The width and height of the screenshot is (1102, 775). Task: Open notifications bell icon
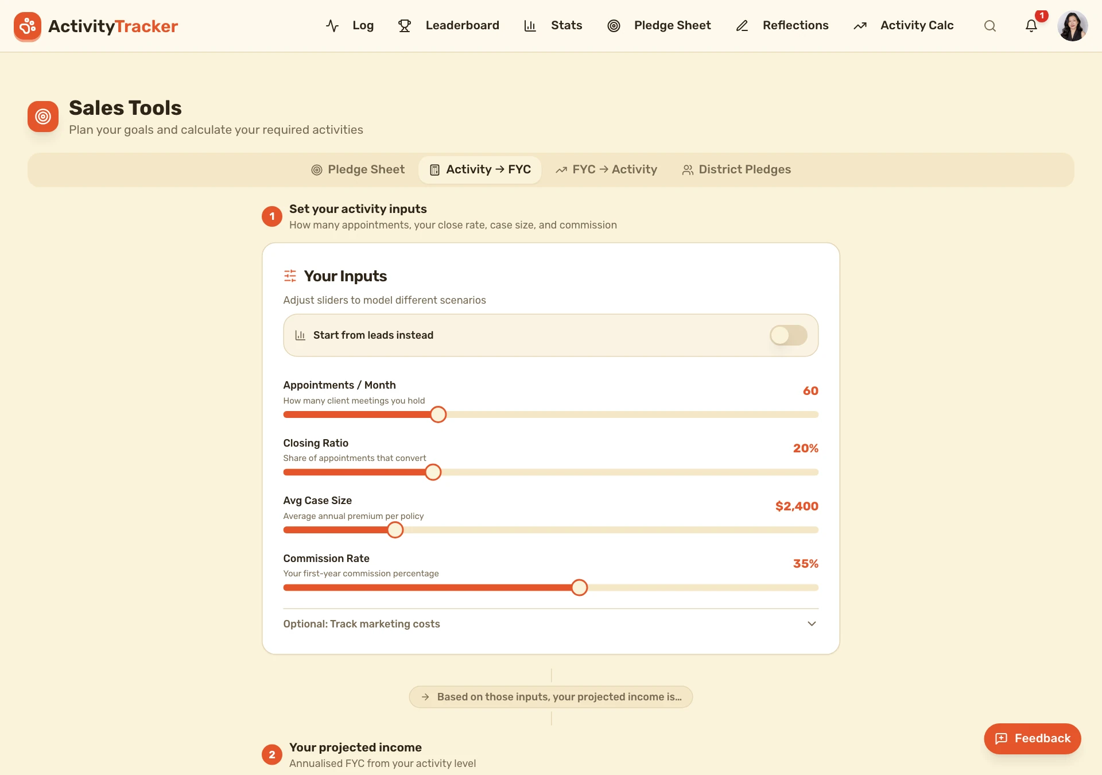(1031, 26)
